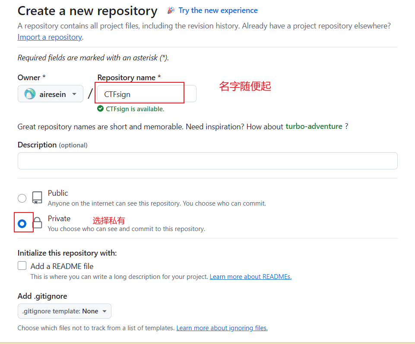Select the Public radio button
This screenshot has width=415, height=344.
(22, 198)
